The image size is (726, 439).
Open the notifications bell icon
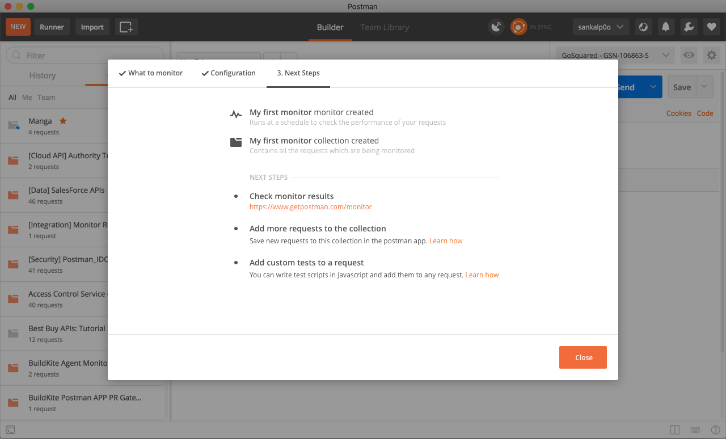click(666, 27)
